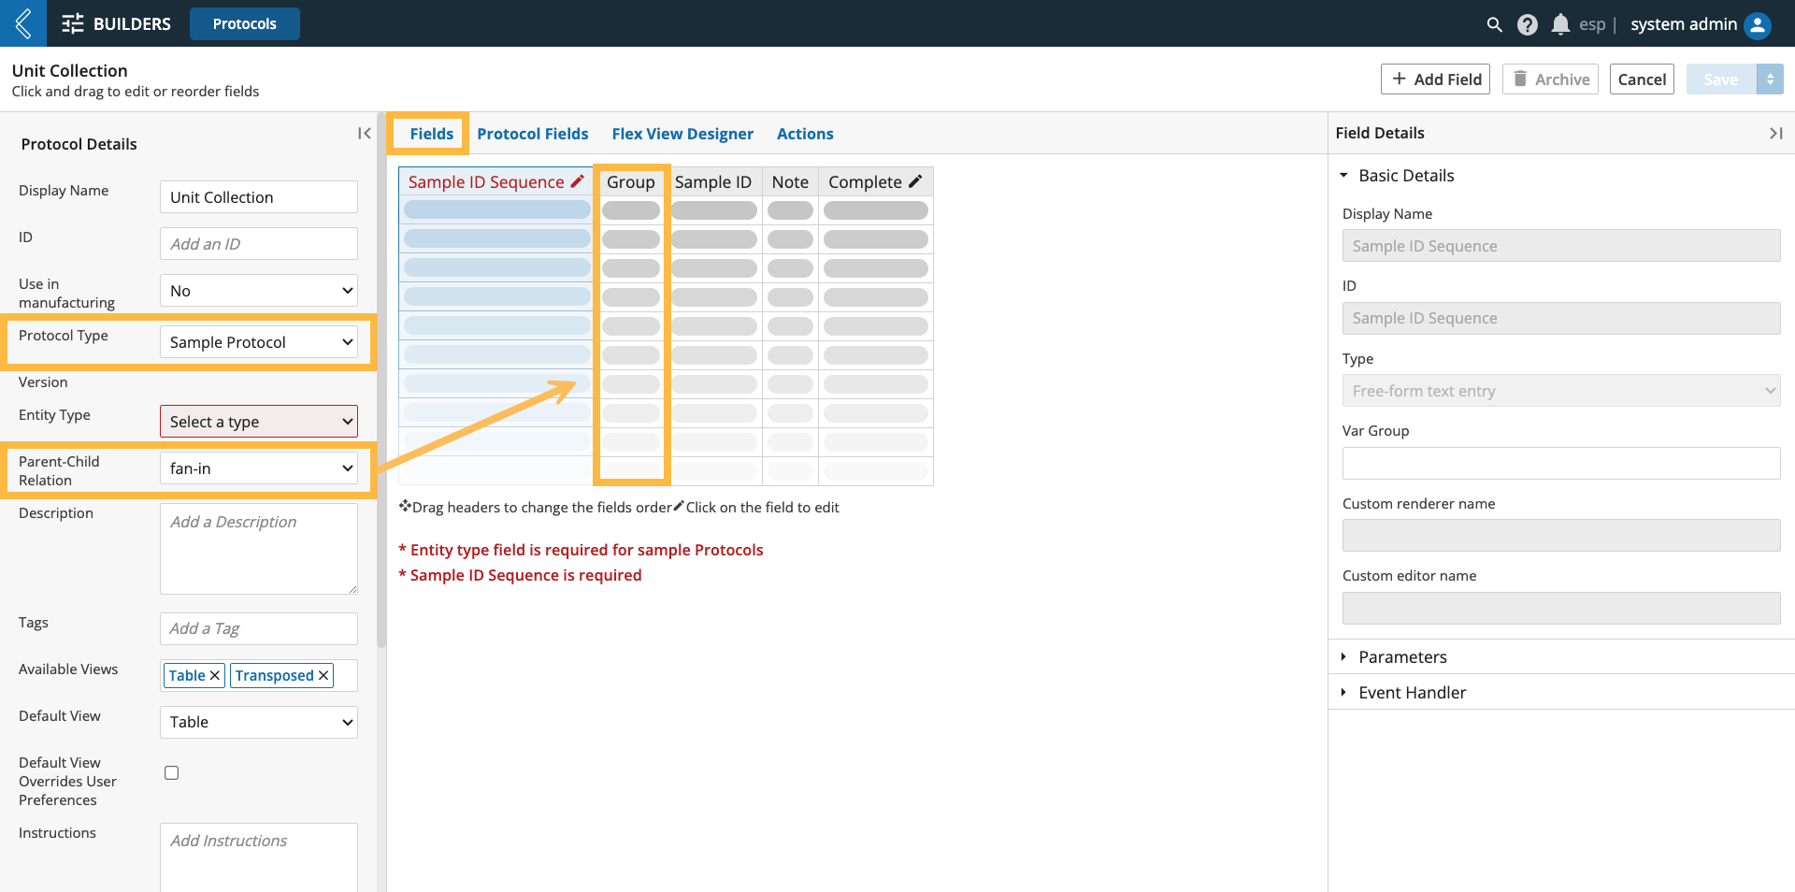This screenshot has width=1795, height=892.
Task: Click the Field Details Display Name field
Action: pos(1561,246)
